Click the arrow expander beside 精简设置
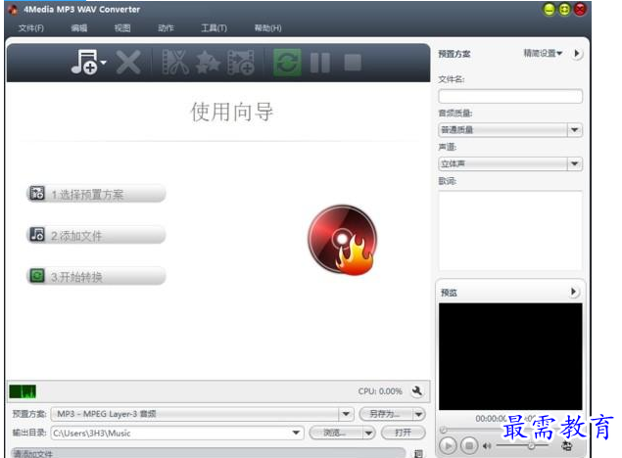This screenshot has width=622, height=458. 577,53
